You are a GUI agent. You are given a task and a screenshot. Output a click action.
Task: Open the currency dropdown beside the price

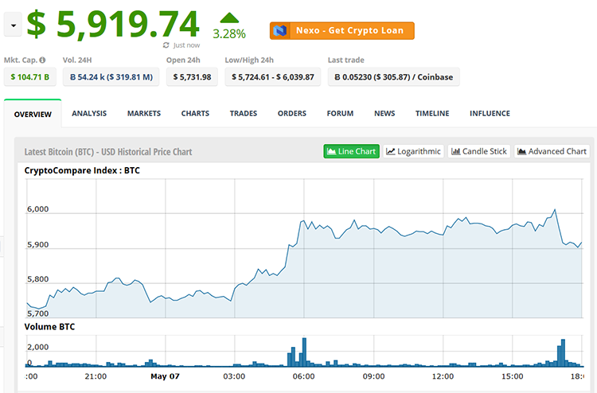coord(13,25)
